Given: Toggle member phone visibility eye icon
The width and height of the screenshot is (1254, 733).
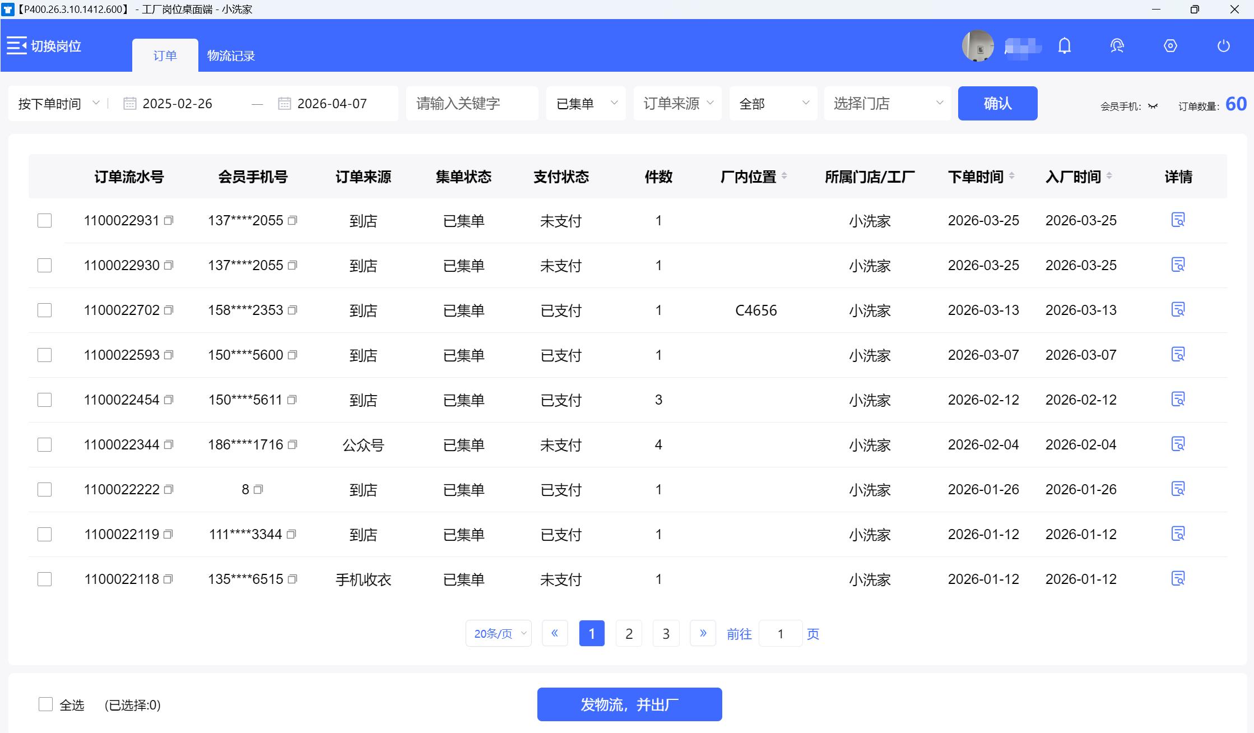Looking at the screenshot, I should tap(1153, 106).
